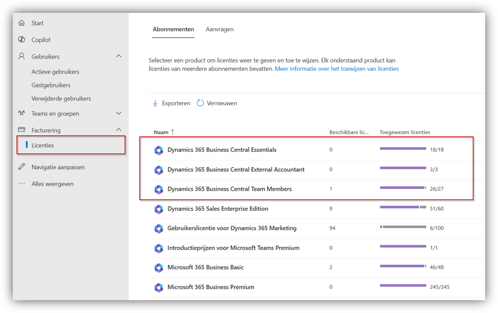Click the Copilot icon in sidebar
Screen dimensions: 498x313
pyautogui.click(x=22, y=40)
